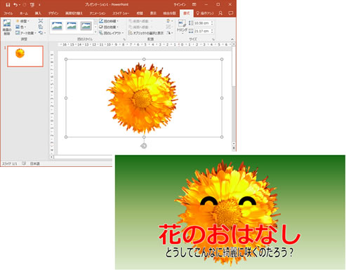Image resolution: width=346 pixels, height=270 pixels.
Task: Switch to the ホーム (Home) tab
Action: coord(24,13)
